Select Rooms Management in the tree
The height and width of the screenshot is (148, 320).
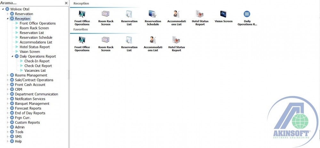pos(31,75)
